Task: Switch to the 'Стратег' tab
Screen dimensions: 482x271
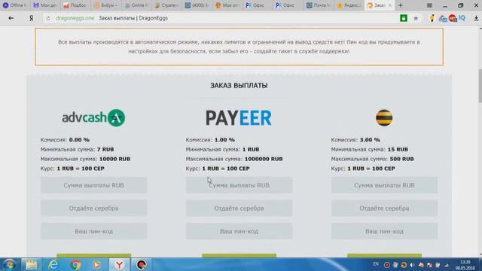Action: [166, 5]
